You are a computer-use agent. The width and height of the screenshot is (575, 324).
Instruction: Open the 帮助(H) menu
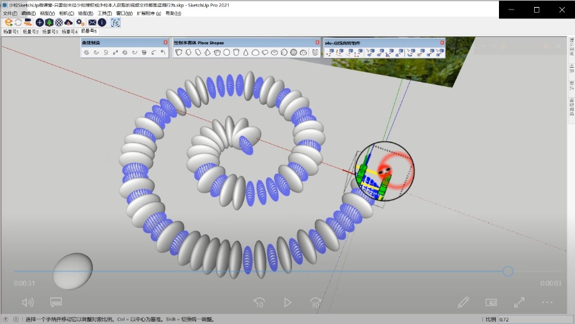click(173, 13)
